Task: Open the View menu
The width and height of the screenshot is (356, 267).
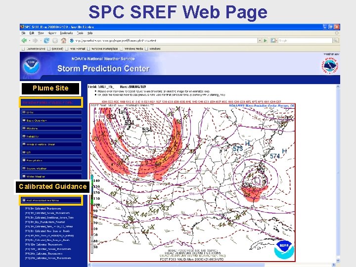Action: (41, 33)
